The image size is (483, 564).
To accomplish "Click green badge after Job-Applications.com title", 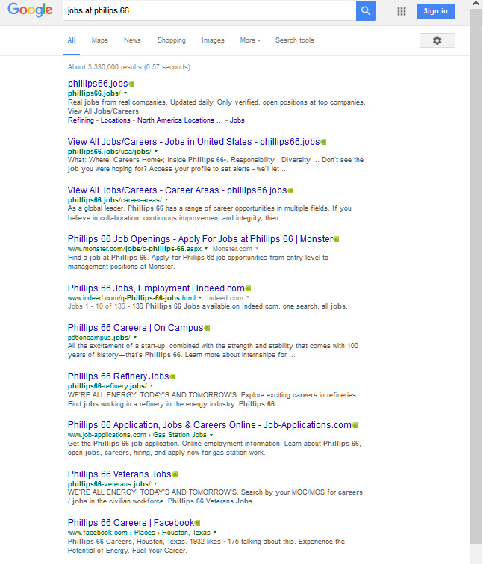I will tap(355, 425).
